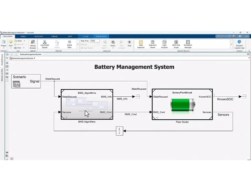Click the green battery image

183,105
